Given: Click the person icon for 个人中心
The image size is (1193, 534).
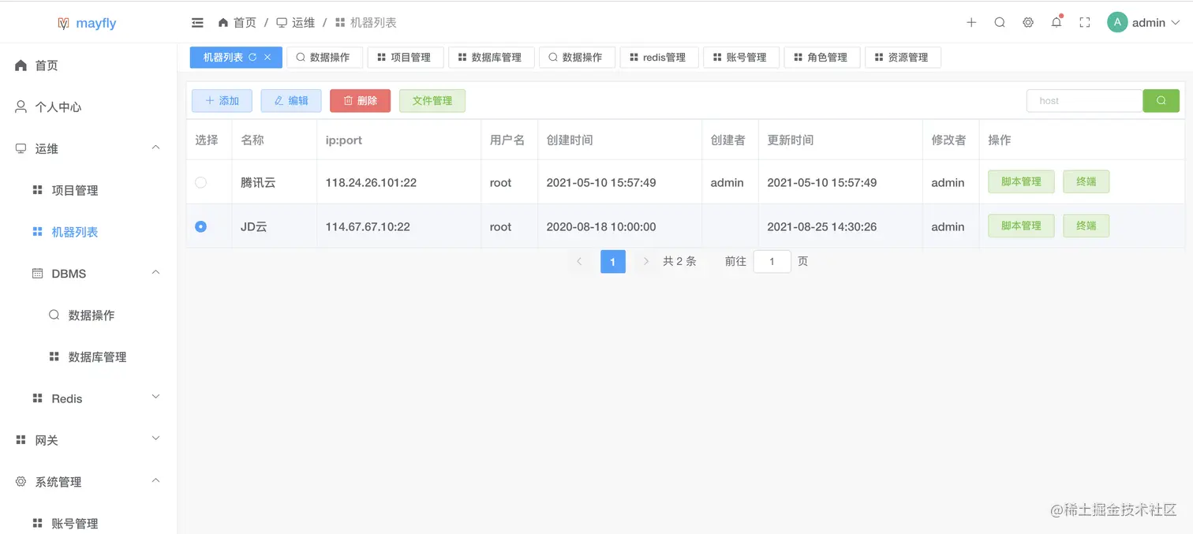Looking at the screenshot, I should (x=21, y=106).
